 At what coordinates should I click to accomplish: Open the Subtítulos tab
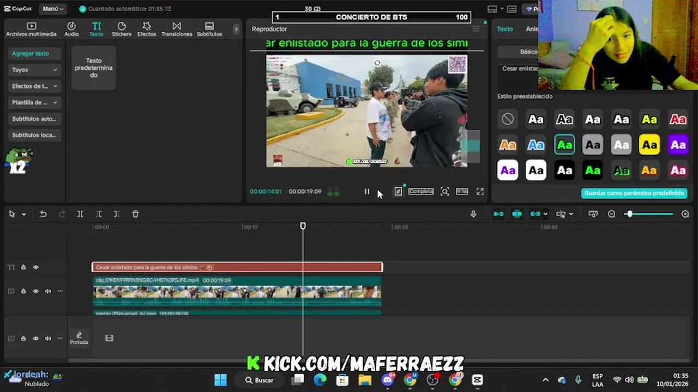click(x=209, y=29)
